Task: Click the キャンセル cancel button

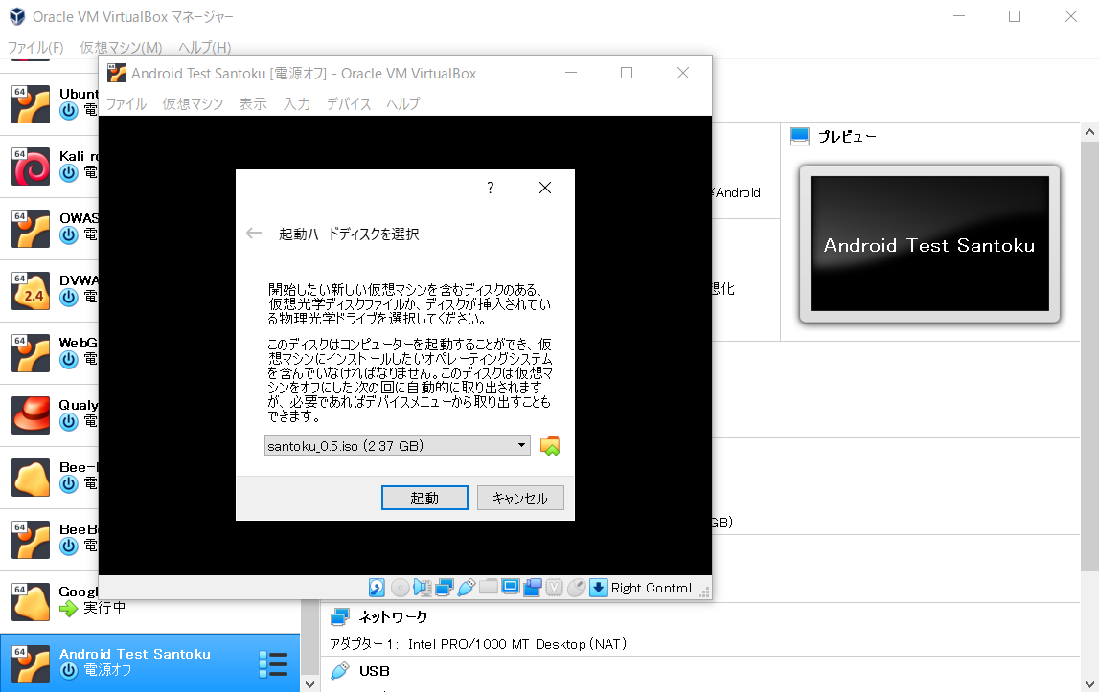Action: click(x=520, y=498)
